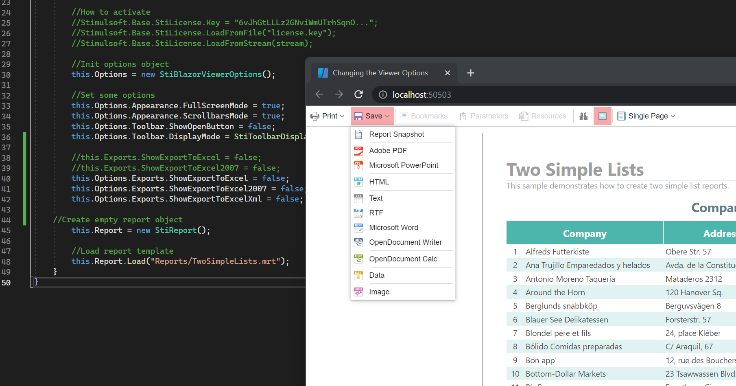Reload the localhost page

pyautogui.click(x=358, y=94)
